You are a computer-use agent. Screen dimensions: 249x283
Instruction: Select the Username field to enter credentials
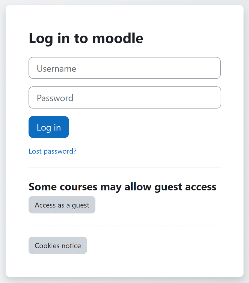click(x=125, y=68)
